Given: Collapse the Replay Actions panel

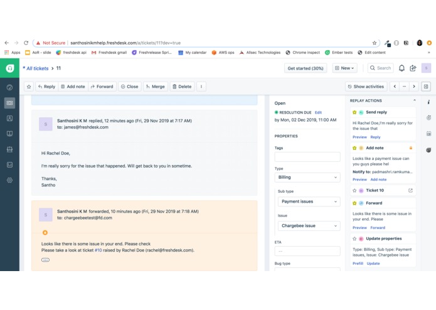Looking at the screenshot, I should (x=415, y=100).
